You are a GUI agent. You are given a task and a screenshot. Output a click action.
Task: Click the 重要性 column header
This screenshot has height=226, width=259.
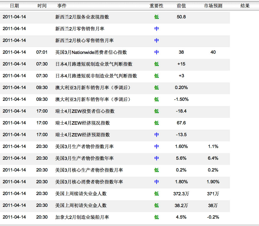click(156, 6)
